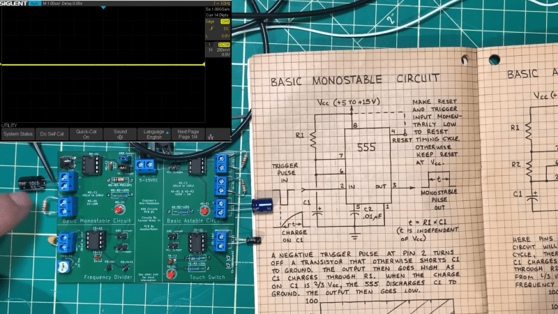The image size is (558, 314).
Task: Click the yellow CH1 trigger source badge
Action: (225, 22)
